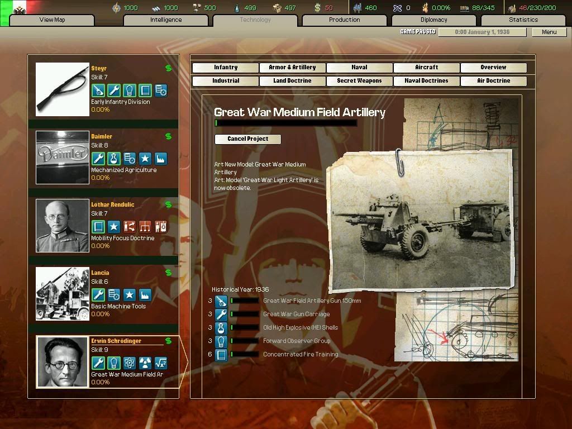Image resolution: width=572 pixels, height=429 pixels.
Task: Click the manpower icon next to 460
Action: (357, 8)
